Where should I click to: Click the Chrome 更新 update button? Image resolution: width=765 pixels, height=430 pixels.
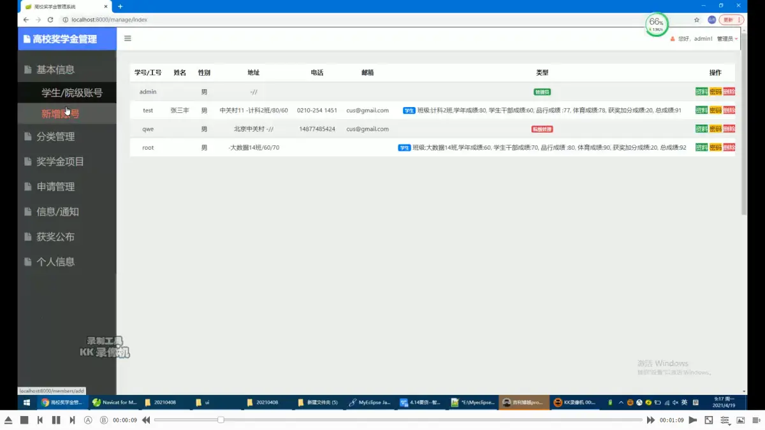(x=731, y=20)
